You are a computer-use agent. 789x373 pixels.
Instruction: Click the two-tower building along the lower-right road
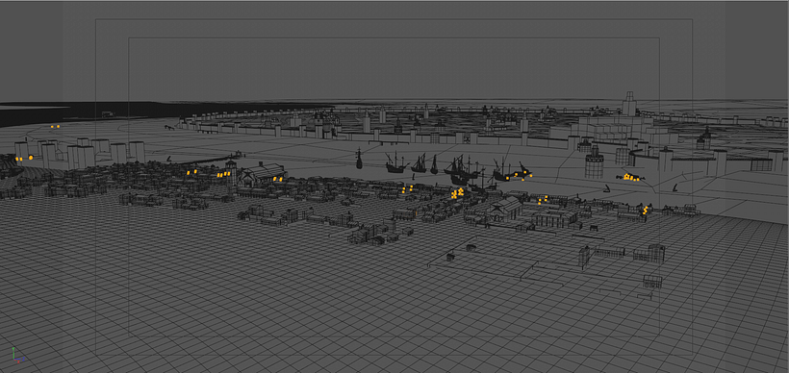click(649, 254)
